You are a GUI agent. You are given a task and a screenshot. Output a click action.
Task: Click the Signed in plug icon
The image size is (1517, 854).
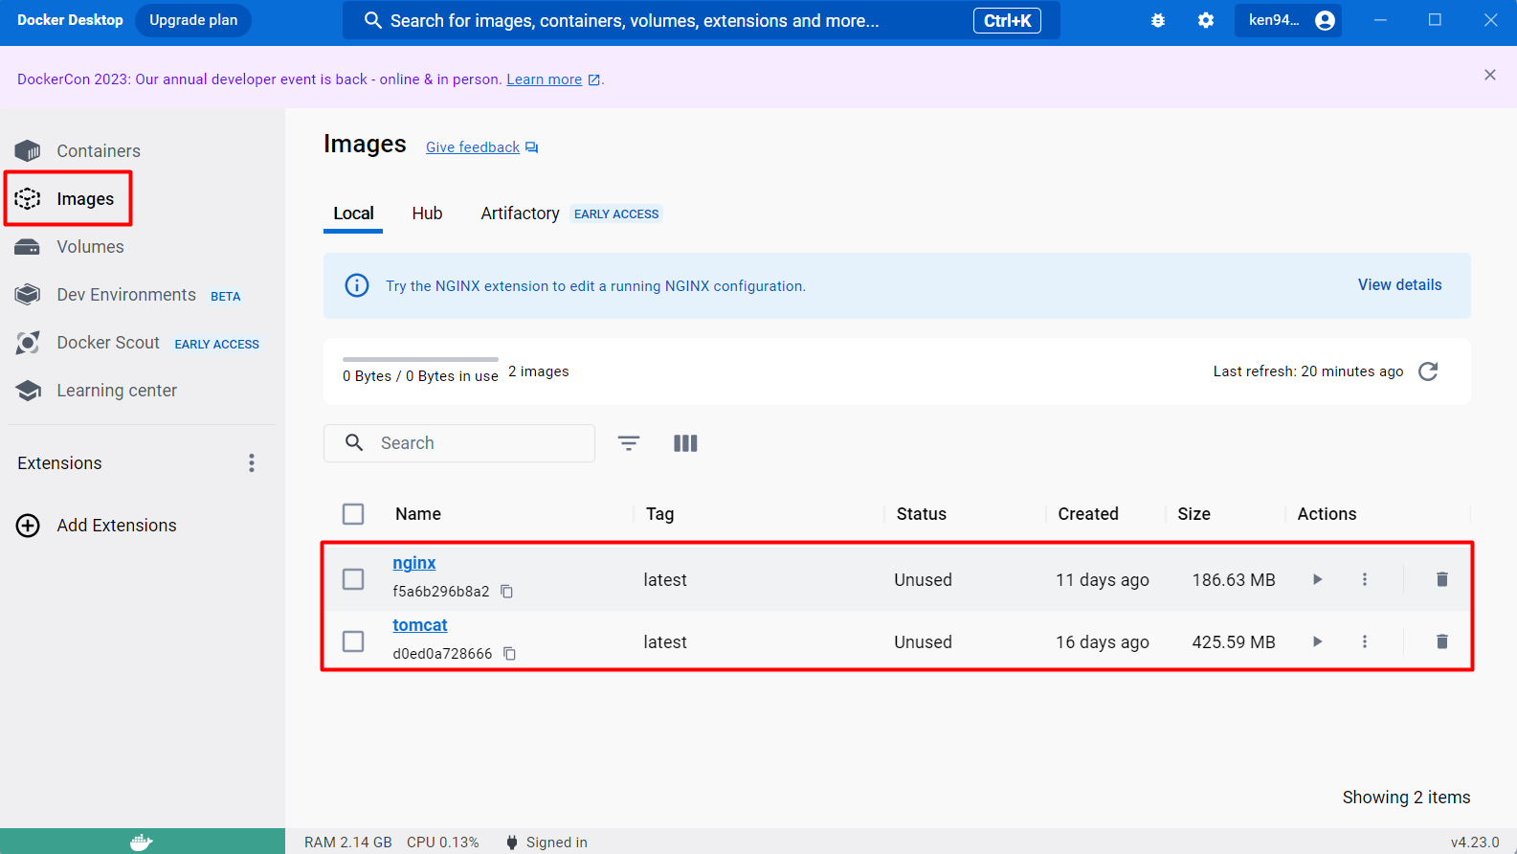(x=512, y=843)
